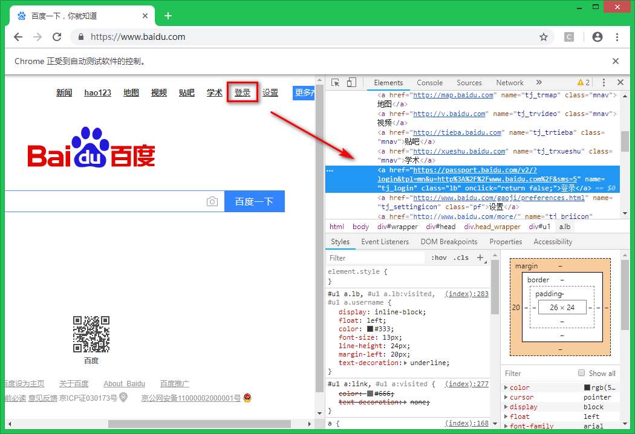Open the Customize DevTools three-dot menu
Screen dimensions: 635x434
coord(603,82)
